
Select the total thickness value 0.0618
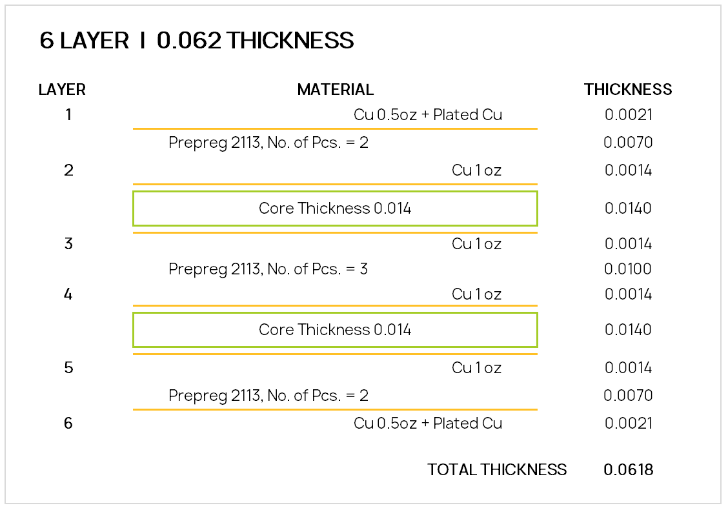click(x=629, y=470)
